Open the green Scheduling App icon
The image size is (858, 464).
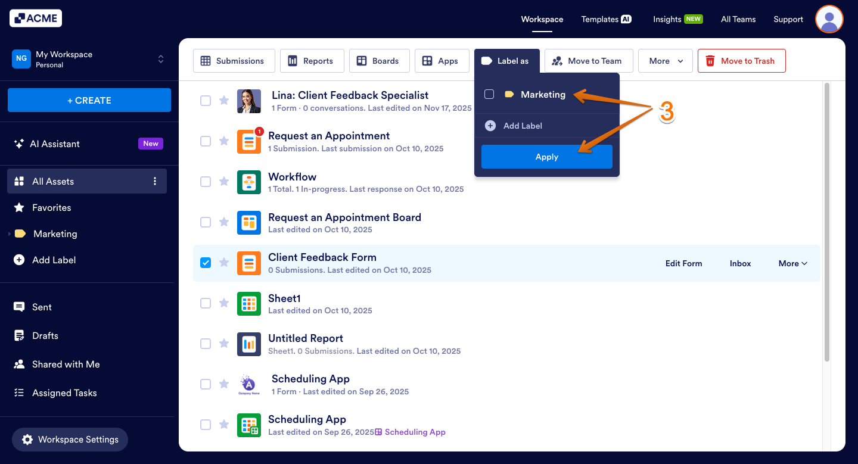tap(249, 425)
